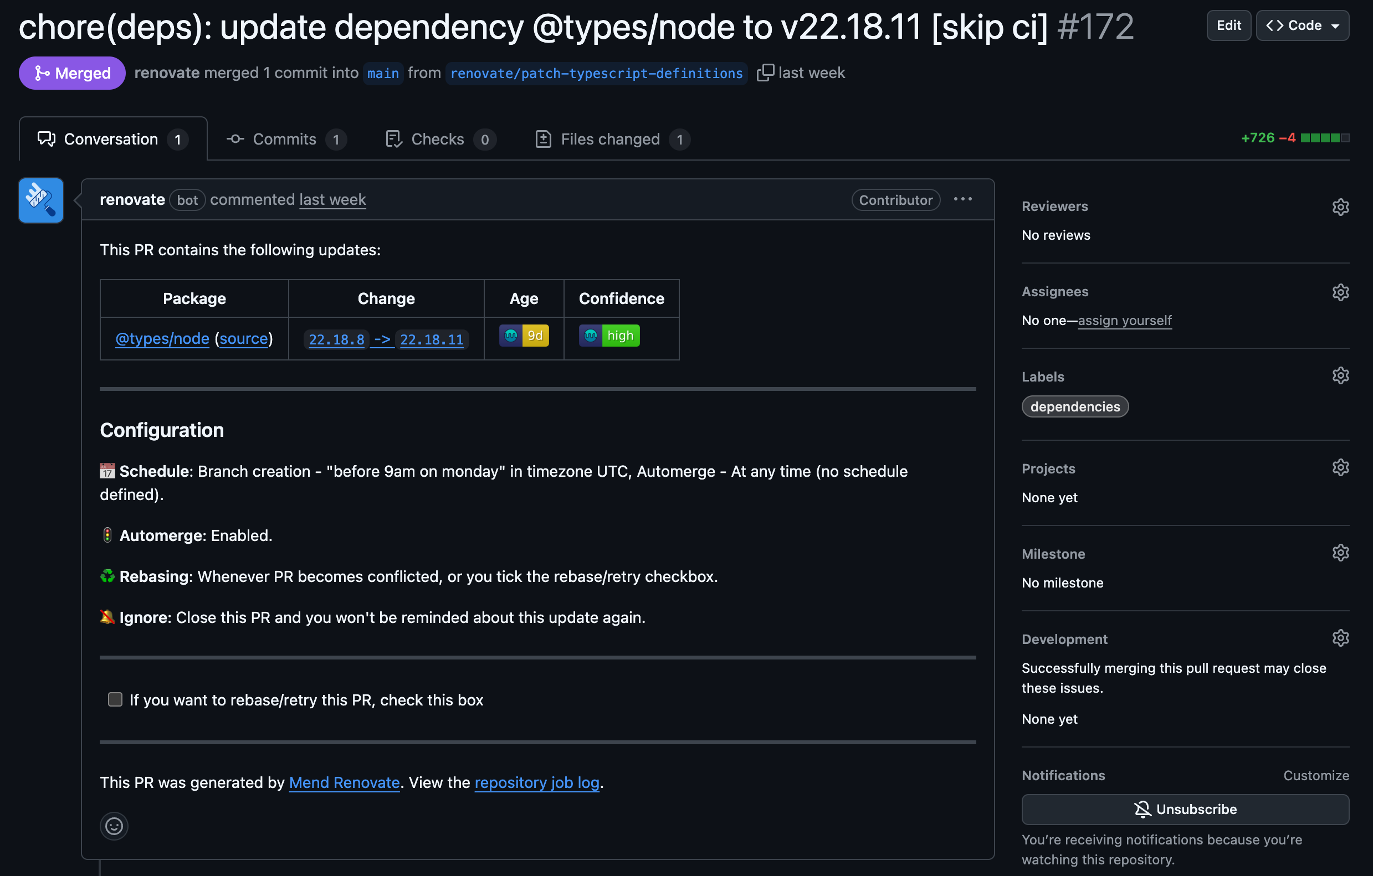The image size is (1373, 876).
Task: Copy branch name using copy icon
Action: pyautogui.click(x=765, y=73)
